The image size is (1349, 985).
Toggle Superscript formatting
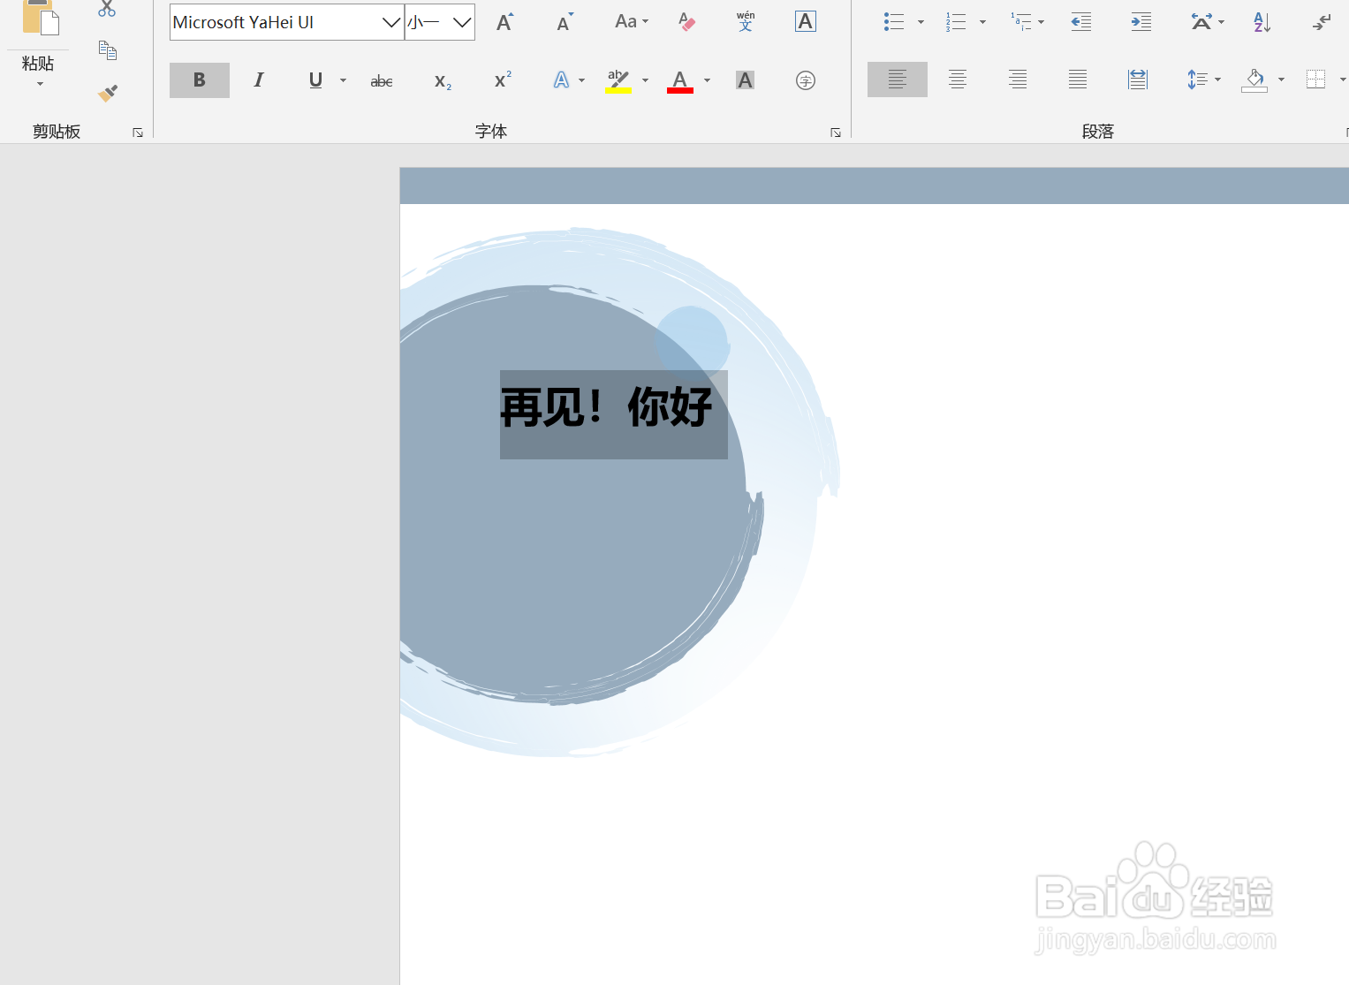[503, 80]
